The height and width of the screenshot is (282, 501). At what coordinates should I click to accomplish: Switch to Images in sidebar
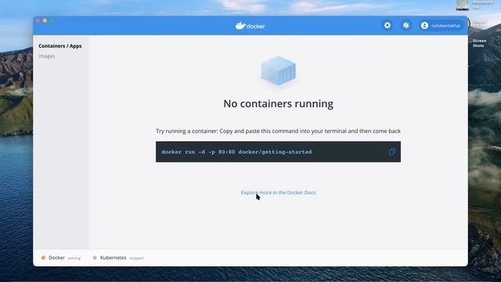coord(47,56)
